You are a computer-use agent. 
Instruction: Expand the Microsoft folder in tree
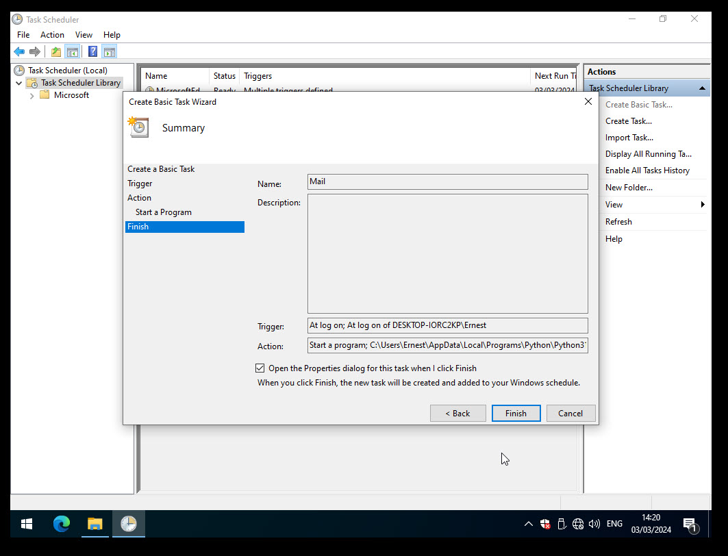click(x=32, y=96)
